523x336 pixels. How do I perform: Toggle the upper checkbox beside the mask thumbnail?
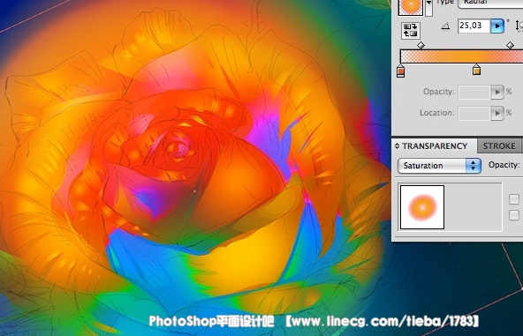coord(514,199)
